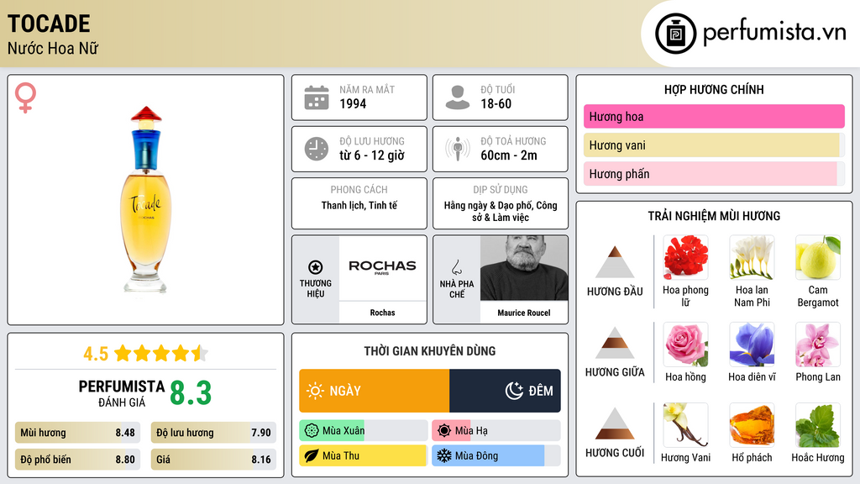Select the Hổ phách note image

[x=752, y=425]
